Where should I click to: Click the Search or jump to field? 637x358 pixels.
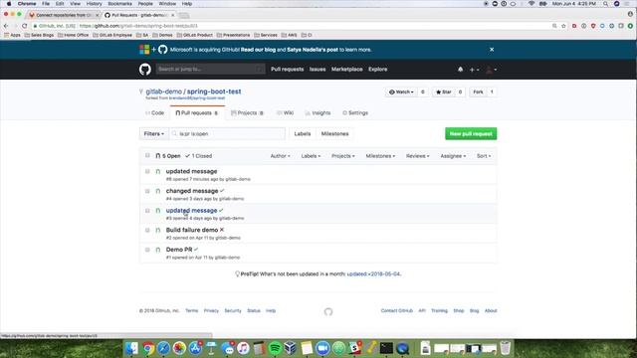(x=210, y=69)
